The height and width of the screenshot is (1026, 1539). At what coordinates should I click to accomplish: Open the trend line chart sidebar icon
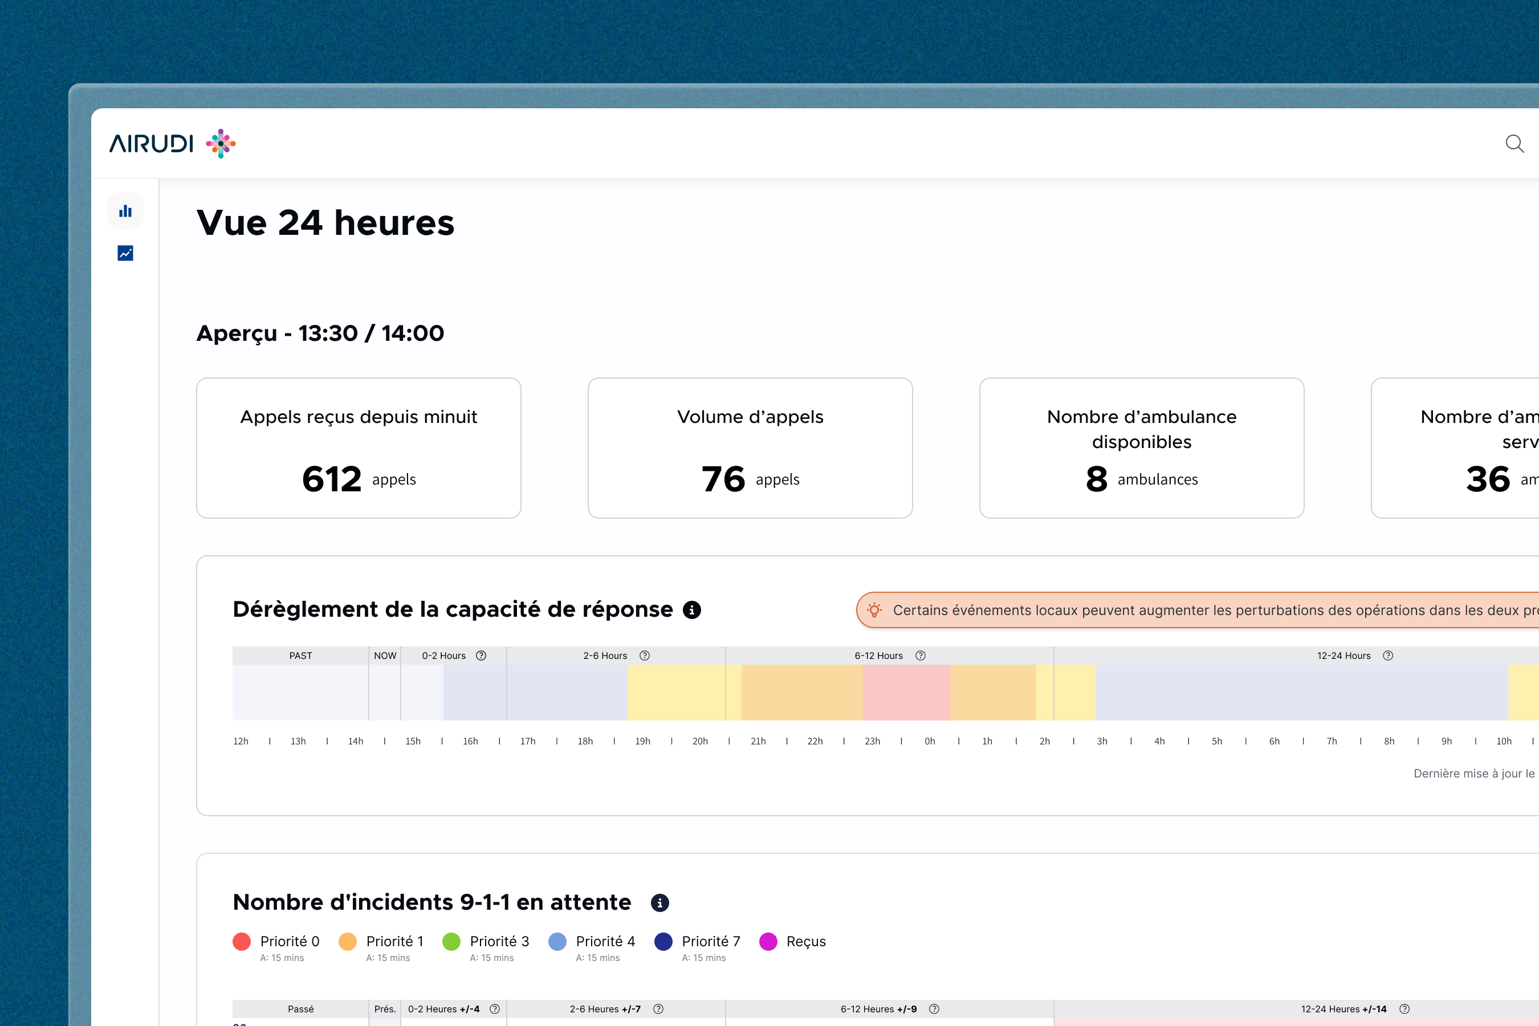(125, 253)
